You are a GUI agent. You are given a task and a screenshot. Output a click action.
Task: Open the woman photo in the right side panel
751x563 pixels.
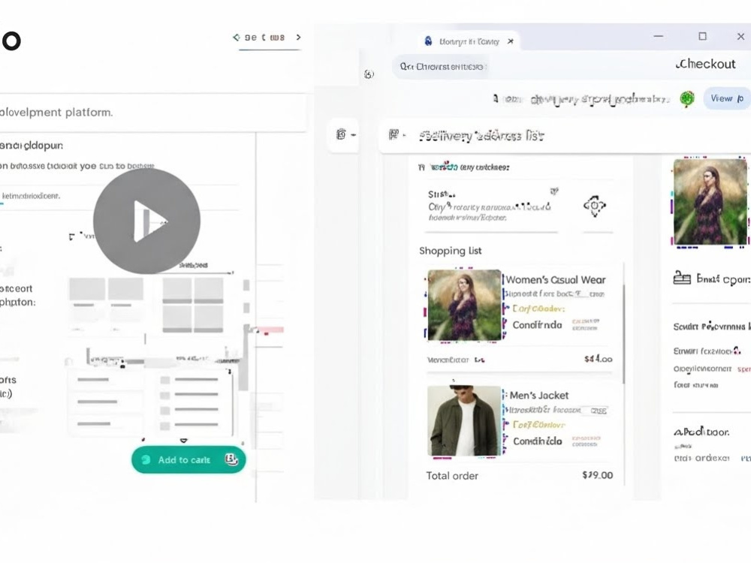[x=710, y=201]
